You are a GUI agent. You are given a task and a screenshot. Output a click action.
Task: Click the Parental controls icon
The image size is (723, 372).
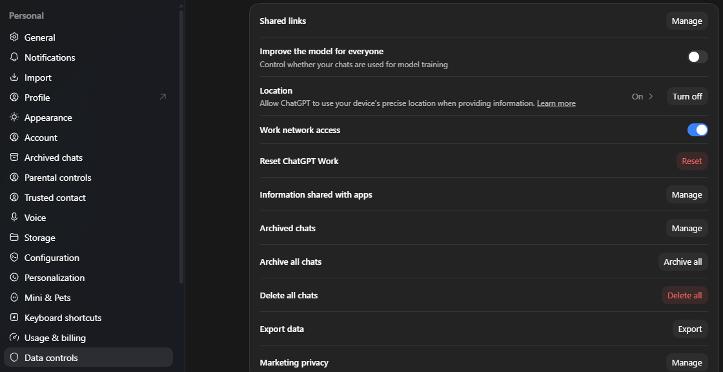tap(14, 177)
